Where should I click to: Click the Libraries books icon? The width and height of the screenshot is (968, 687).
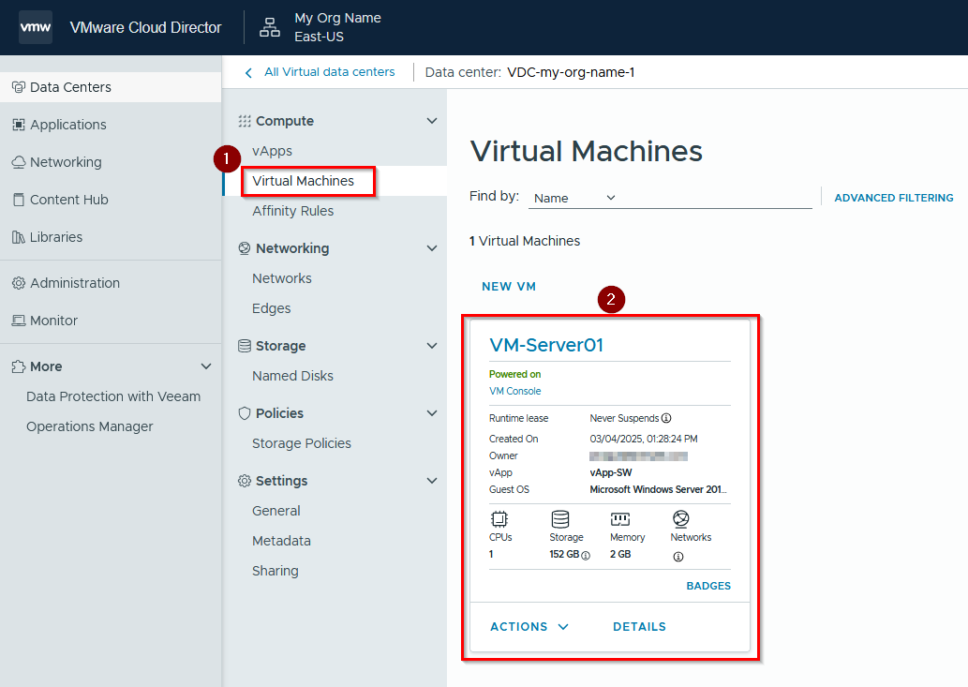pos(19,237)
